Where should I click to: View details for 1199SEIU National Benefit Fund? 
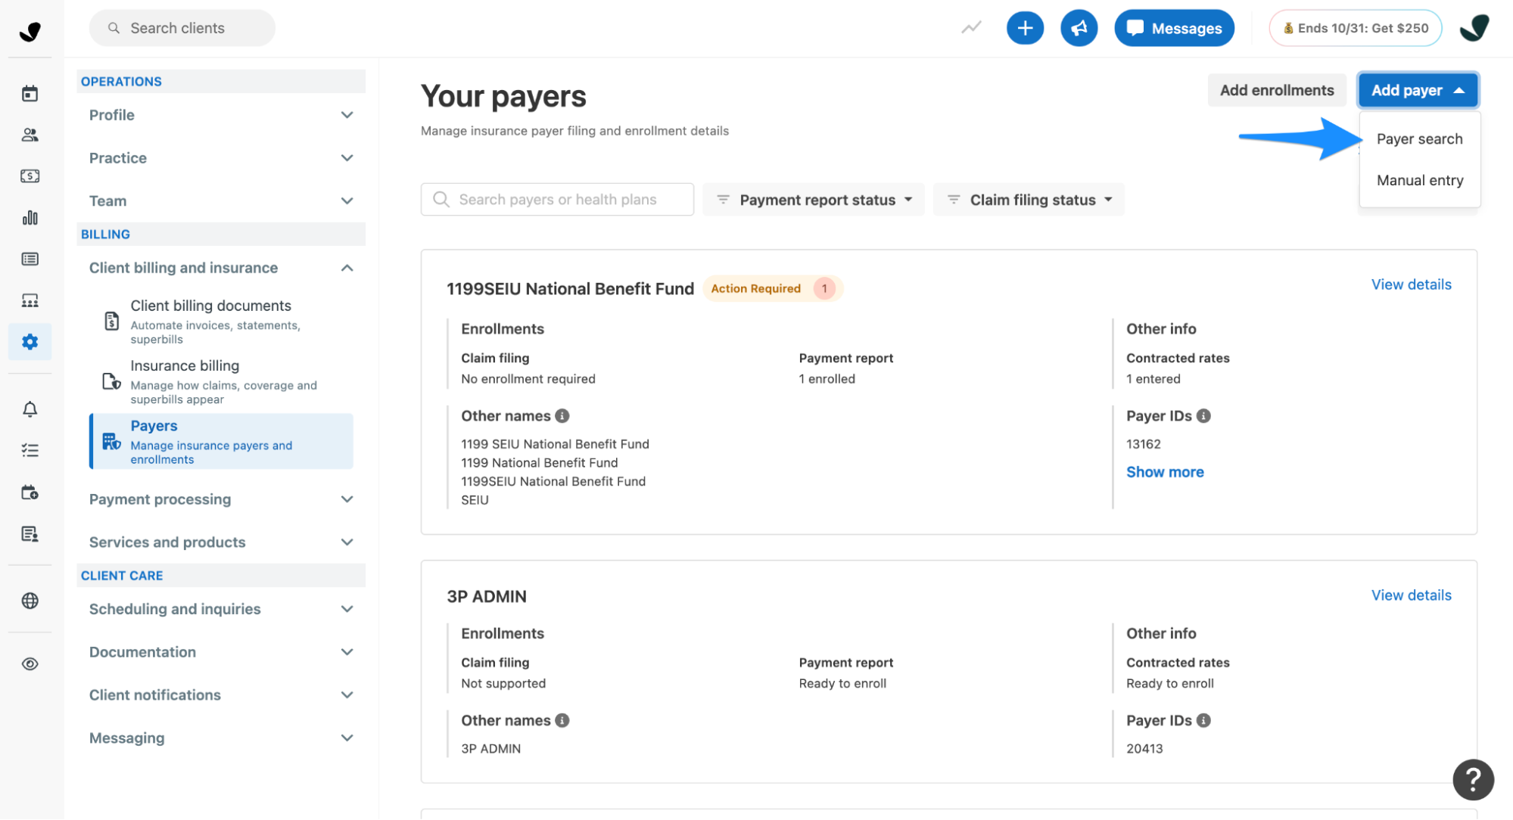point(1411,284)
